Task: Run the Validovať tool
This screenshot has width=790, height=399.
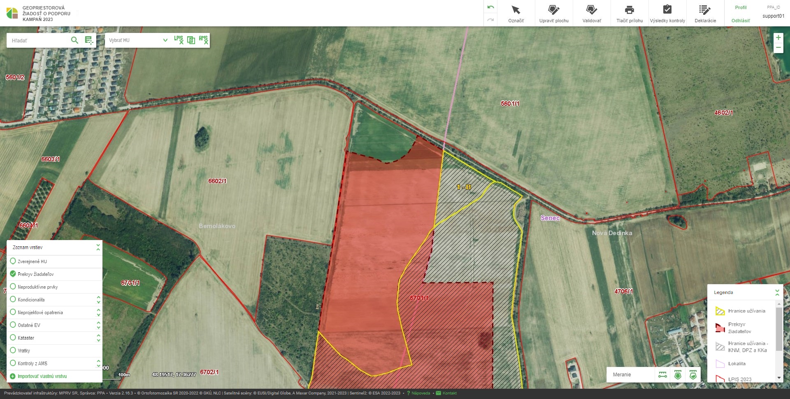Action: (591, 13)
